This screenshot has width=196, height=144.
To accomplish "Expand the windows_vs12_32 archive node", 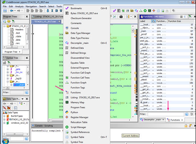I will click(4, 123).
